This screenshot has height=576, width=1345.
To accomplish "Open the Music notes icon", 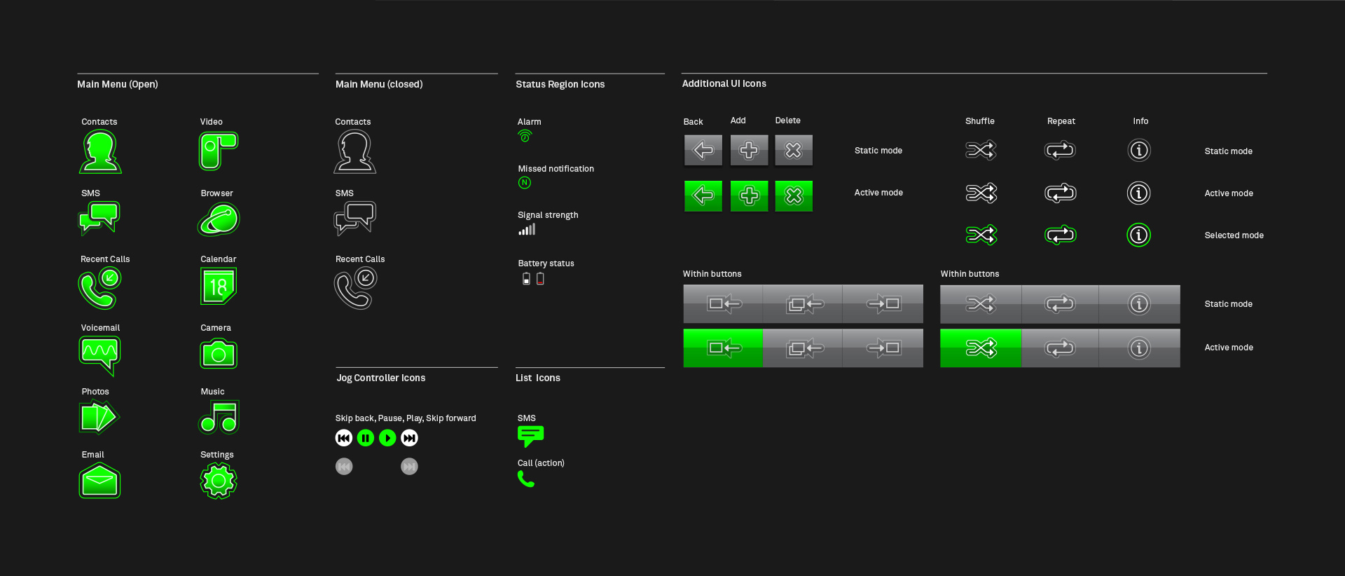I will coord(219,417).
